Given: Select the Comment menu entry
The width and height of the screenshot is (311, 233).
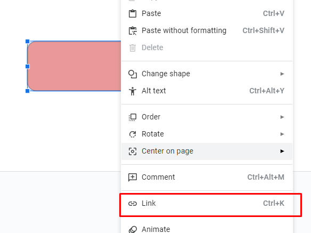Looking at the screenshot, I should 207,177.
